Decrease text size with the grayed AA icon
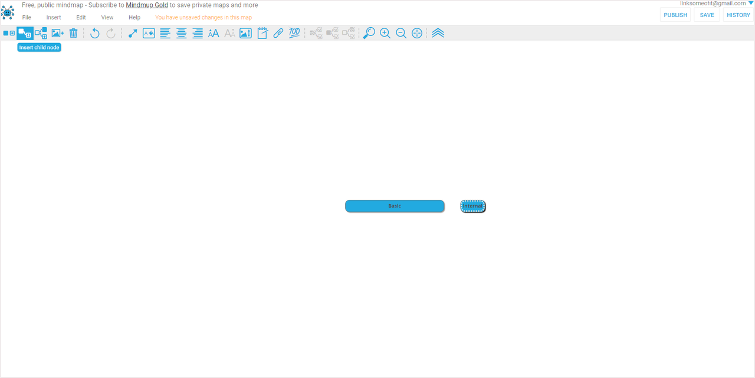755x378 pixels. [x=230, y=33]
